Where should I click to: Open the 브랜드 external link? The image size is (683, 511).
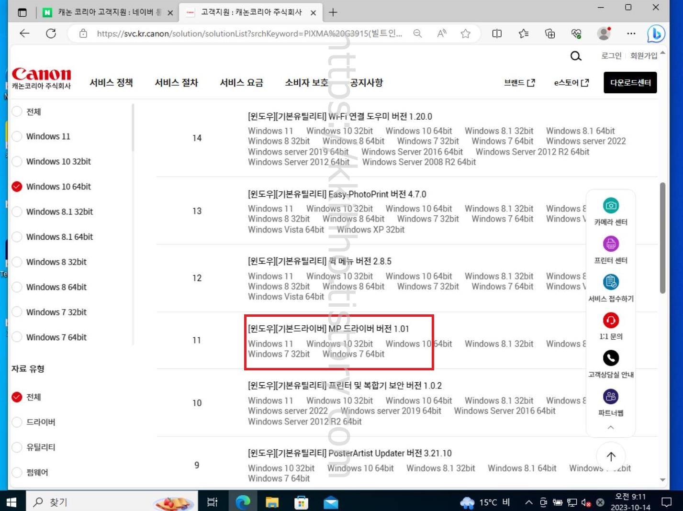click(519, 82)
